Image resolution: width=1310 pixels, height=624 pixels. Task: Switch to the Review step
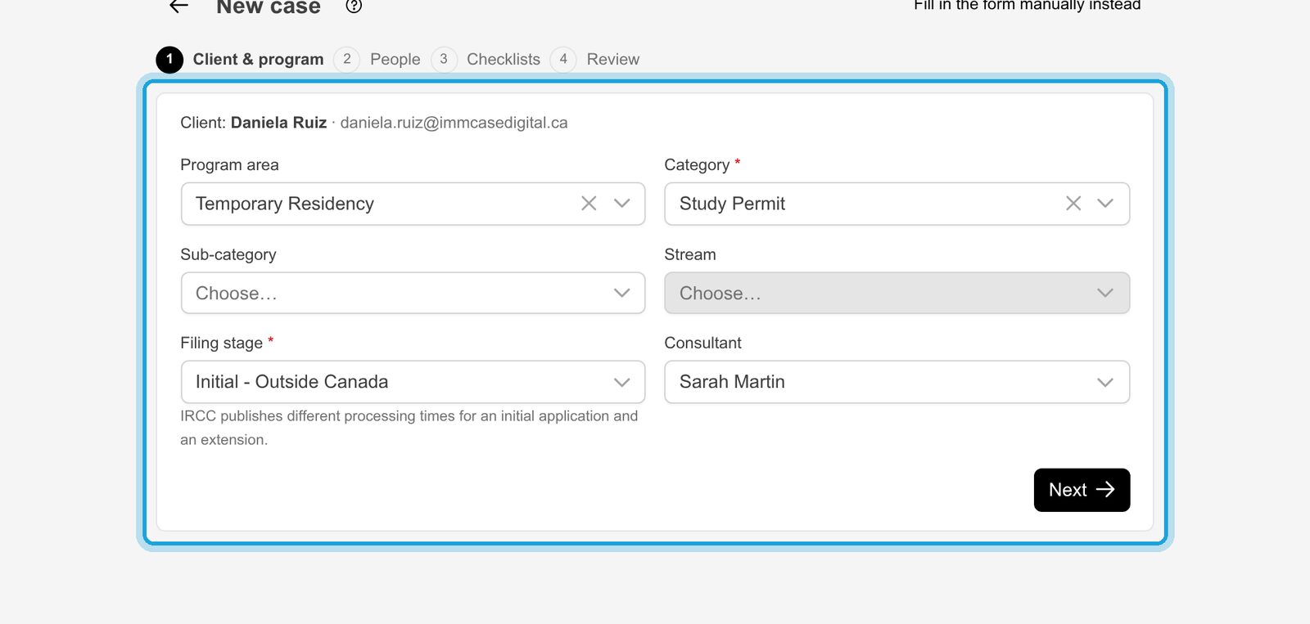pos(595,60)
